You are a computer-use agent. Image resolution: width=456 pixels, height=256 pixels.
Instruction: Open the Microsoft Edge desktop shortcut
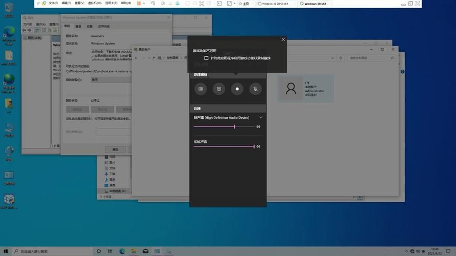coord(9,36)
